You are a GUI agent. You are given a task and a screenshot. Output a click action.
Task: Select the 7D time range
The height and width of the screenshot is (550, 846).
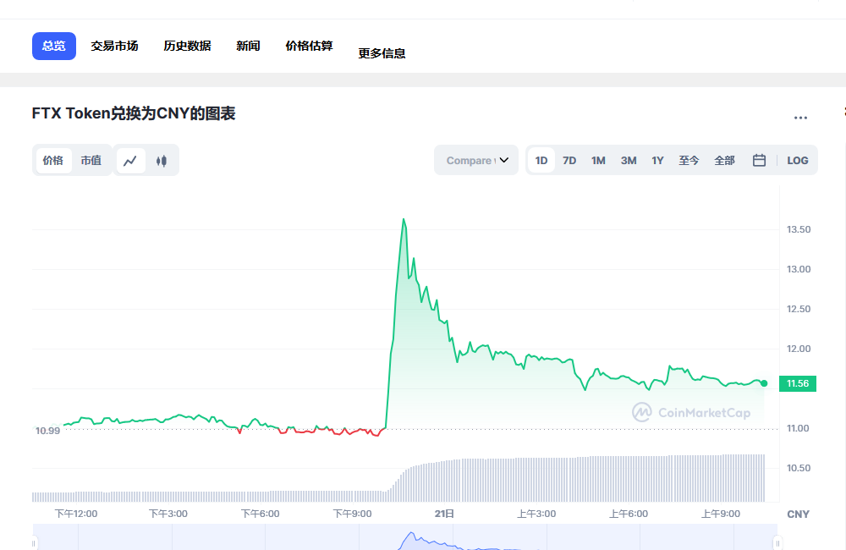[x=569, y=160]
